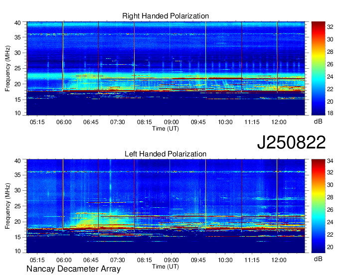Viewport: 339px width, 275px height.
Task: Click value 32 on Right Handed colorbar scale
Action: click(330, 27)
